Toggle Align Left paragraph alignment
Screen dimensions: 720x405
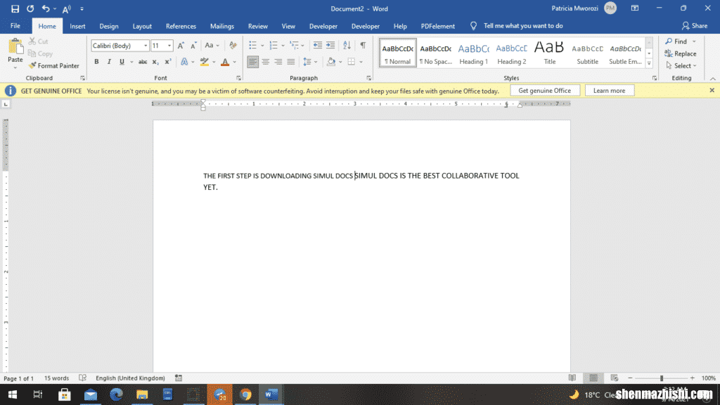252,62
